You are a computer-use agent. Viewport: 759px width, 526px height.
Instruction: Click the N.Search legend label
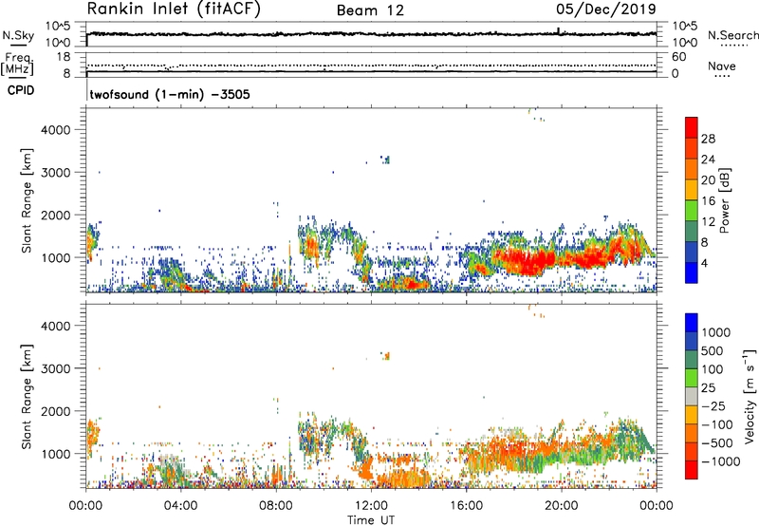point(732,35)
